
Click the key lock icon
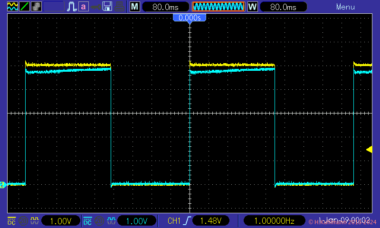click(x=95, y=7)
